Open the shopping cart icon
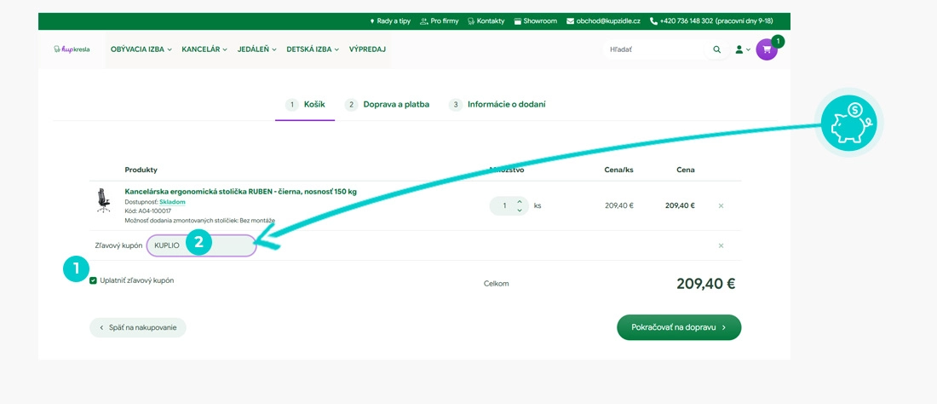 point(766,49)
